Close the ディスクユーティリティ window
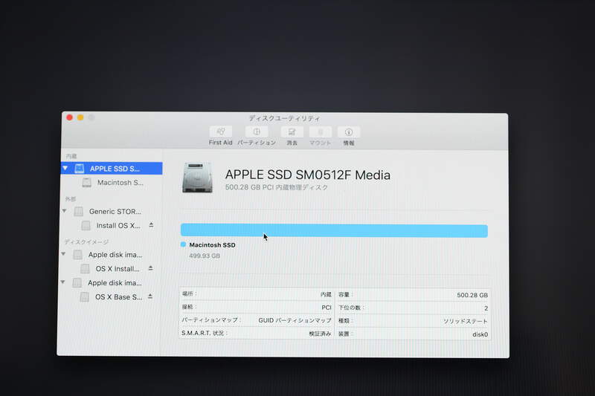The width and height of the screenshot is (595, 396). [69, 117]
